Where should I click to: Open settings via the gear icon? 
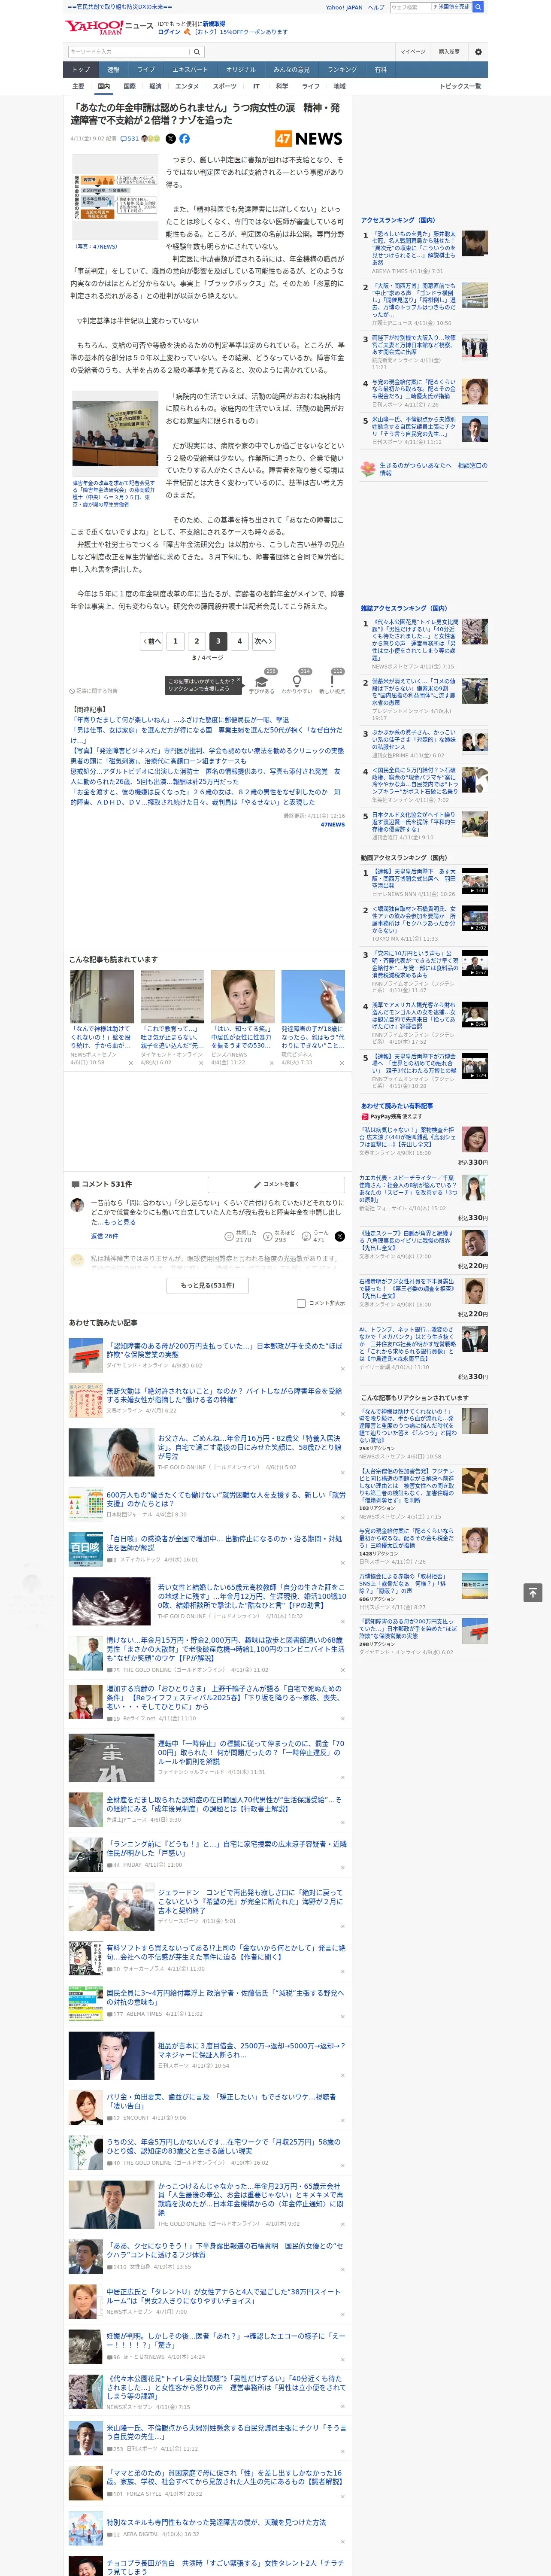coord(478,52)
